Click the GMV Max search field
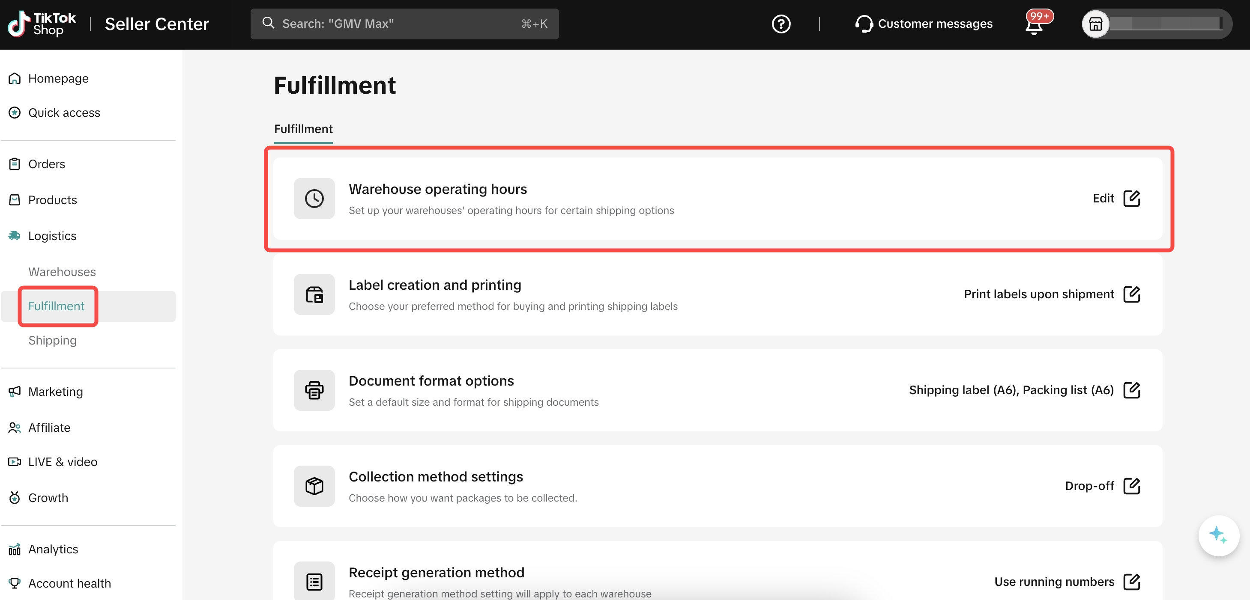This screenshot has height=600, width=1250. (x=404, y=24)
